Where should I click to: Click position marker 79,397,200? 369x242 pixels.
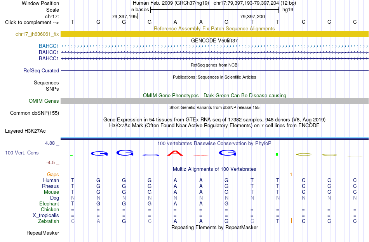click(x=253, y=16)
